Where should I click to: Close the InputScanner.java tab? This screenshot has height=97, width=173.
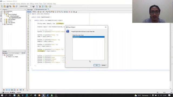(48, 10)
